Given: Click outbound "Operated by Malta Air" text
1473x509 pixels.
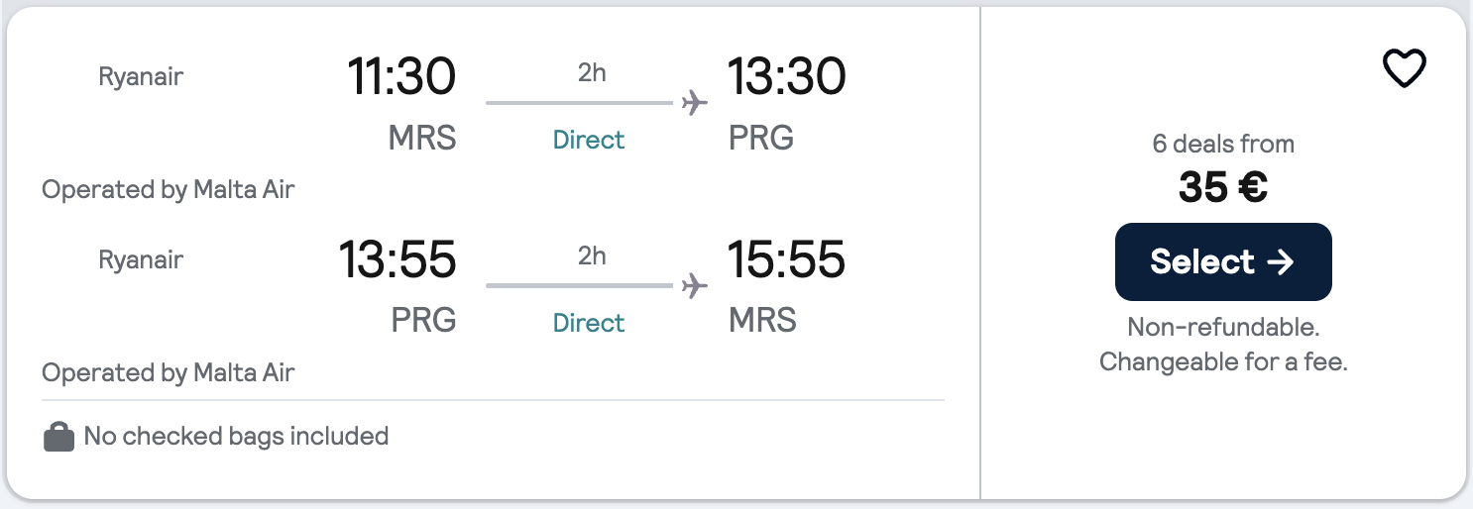Looking at the screenshot, I should (168, 189).
